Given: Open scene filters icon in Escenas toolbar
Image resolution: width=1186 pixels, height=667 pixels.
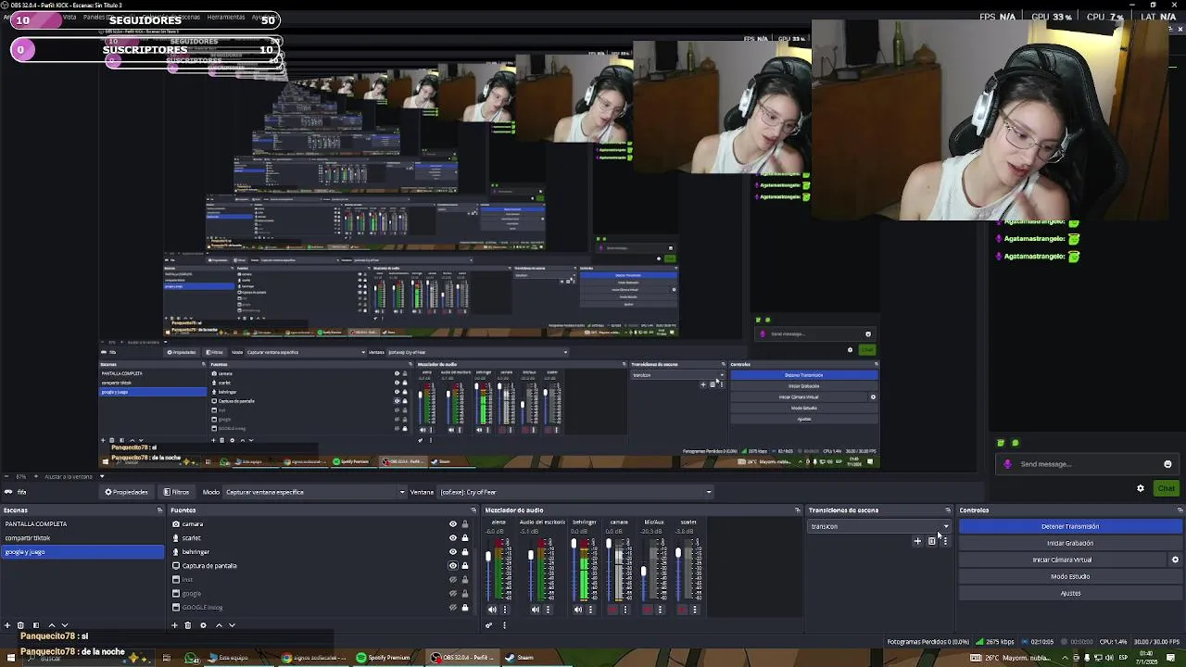Looking at the screenshot, I should pyautogui.click(x=35, y=625).
